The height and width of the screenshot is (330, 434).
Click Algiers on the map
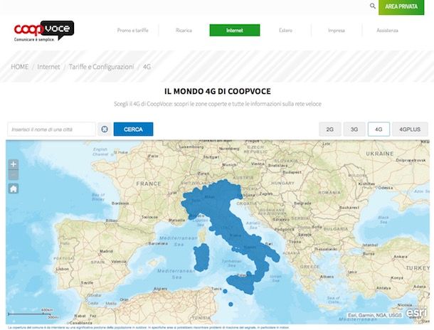[161, 289]
